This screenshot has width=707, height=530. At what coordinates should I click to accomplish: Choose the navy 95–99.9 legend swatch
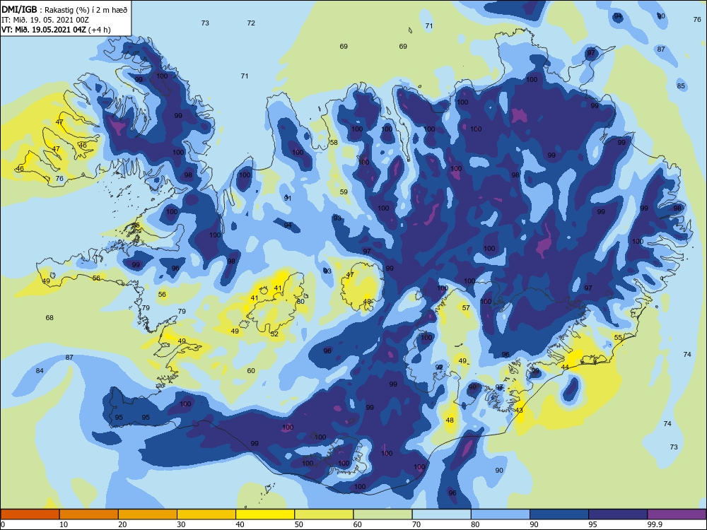point(618,514)
